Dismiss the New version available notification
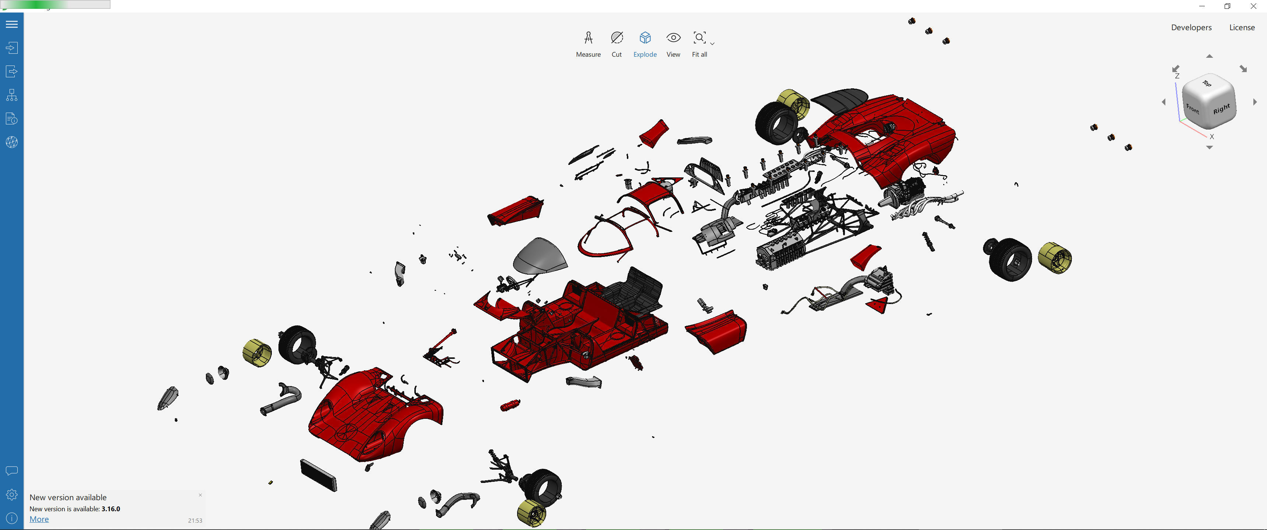Screen dimensions: 1267x530 click(200, 495)
